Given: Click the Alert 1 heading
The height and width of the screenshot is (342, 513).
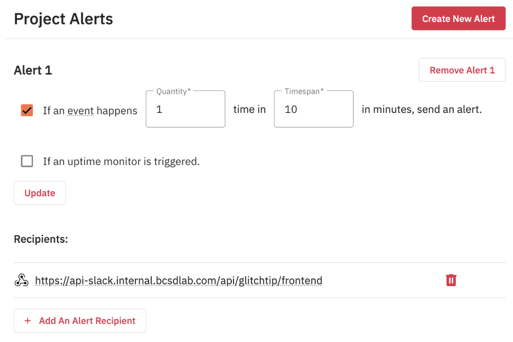Looking at the screenshot, I should point(33,70).
